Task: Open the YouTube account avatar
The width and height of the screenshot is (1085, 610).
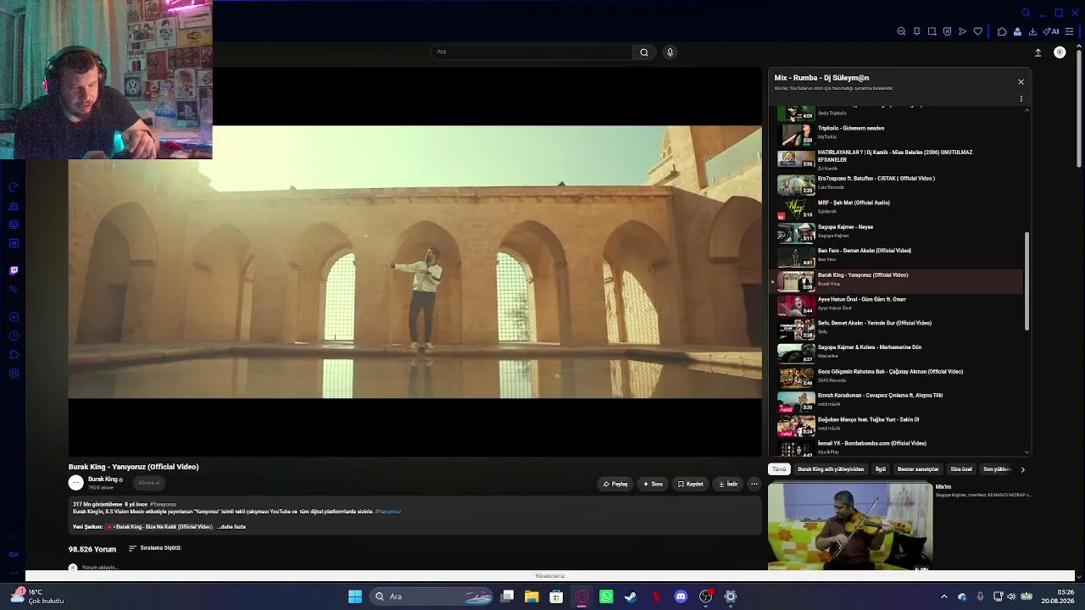Action: coord(1060,53)
